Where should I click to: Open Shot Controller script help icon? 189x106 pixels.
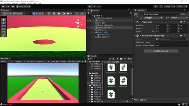(181, 36)
